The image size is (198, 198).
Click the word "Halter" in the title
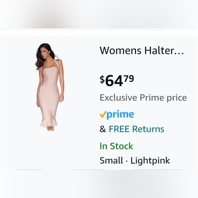point(159,51)
